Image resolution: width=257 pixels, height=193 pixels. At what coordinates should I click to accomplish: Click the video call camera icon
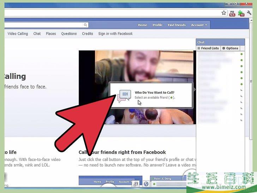coord(125,94)
